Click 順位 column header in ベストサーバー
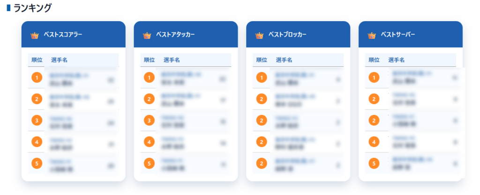The image size is (480, 195). (374, 60)
